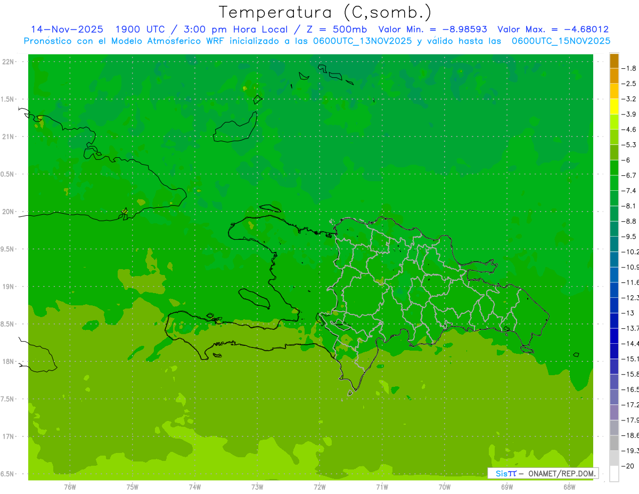Pick the teal swatch between -9.5 and -10.2
Screen dimensions: 639x494
[x=614, y=244]
